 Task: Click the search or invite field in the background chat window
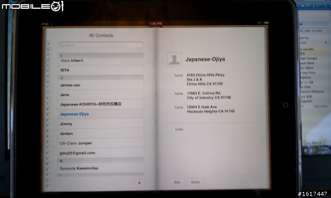click(313, 31)
